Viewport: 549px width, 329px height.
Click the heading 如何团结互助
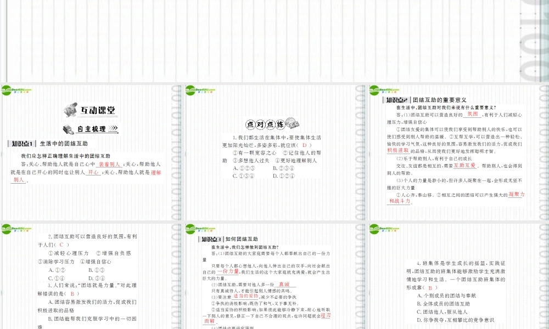point(242,239)
